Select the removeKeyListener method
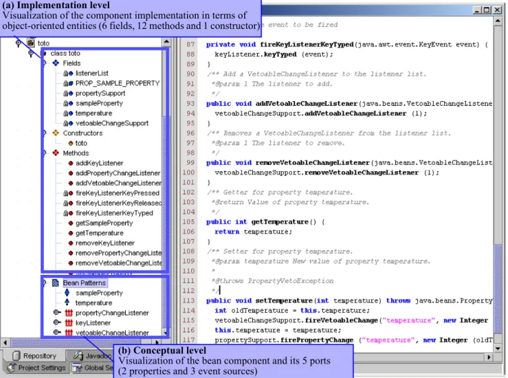 [x=105, y=243]
